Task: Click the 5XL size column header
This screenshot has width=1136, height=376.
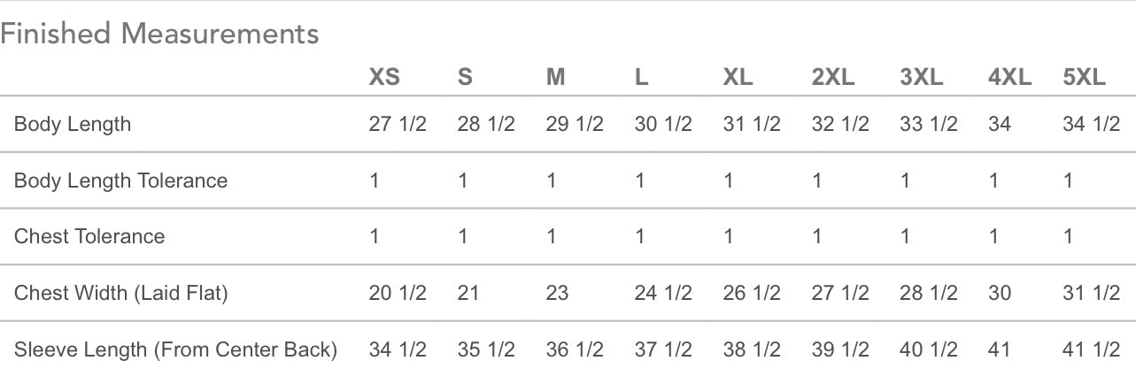Action: pos(1085,78)
